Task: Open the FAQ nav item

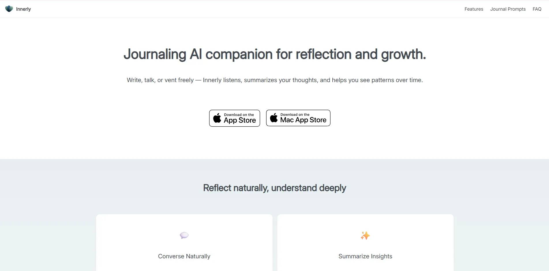Action: 537,9
